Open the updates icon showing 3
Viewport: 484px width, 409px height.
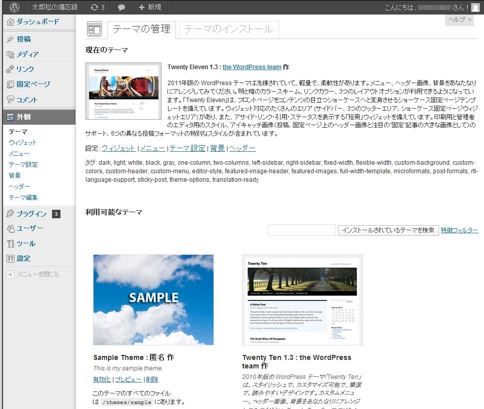tap(97, 7)
